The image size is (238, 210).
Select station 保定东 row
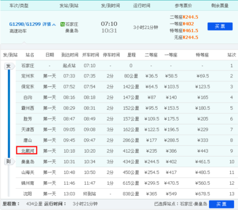[127, 87]
